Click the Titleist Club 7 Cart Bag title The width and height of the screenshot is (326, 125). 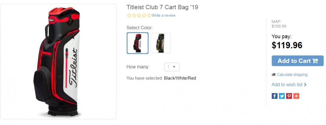coord(162,7)
